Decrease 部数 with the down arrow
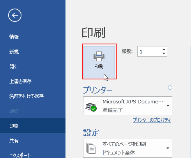Viewport: 191px width, 158px height. point(164,53)
